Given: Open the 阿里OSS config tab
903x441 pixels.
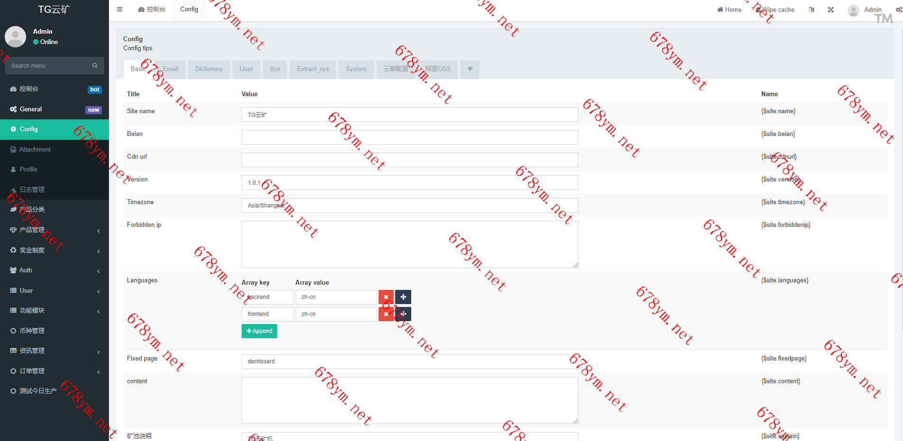Looking at the screenshot, I should point(437,69).
